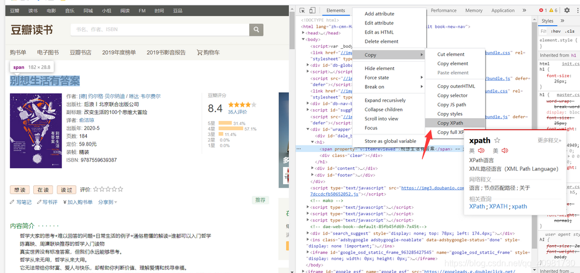This screenshot has height=273, width=580.
Task: Click the 想读 button
Action: [x=20, y=190]
